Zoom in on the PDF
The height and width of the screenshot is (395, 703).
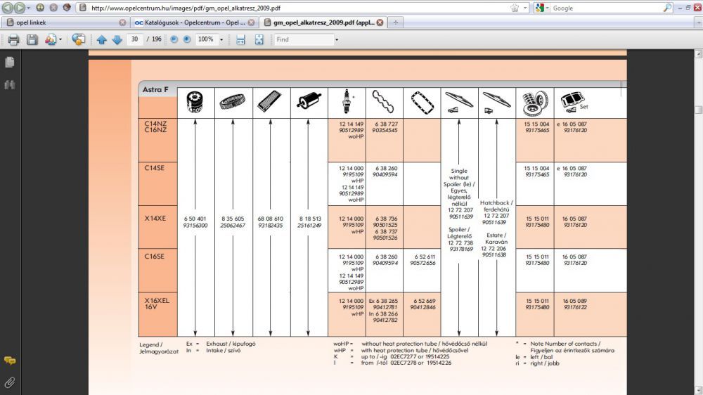pos(187,39)
